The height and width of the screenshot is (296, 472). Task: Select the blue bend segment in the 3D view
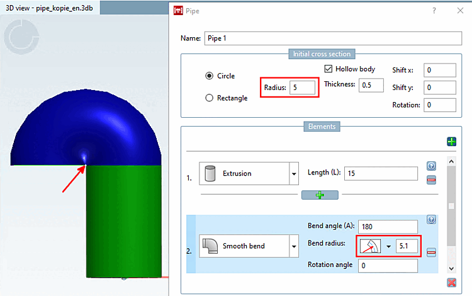tap(87, 127)
